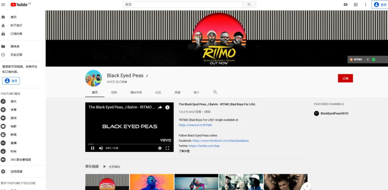The image size is (388, 190).
Task: Click inside the search input field
Action: [x=183, y=4]
